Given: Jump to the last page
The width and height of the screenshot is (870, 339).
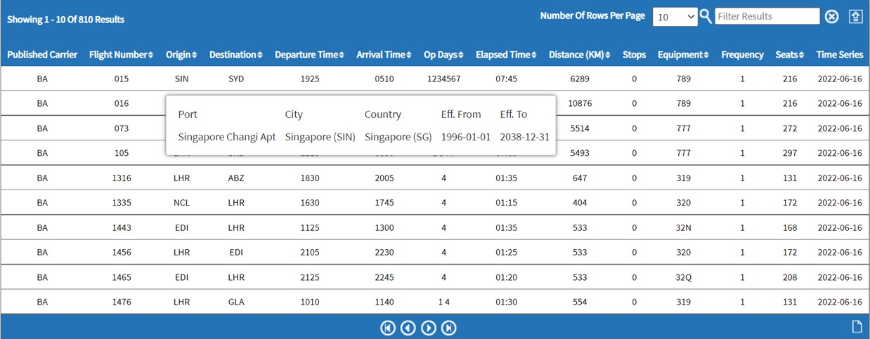Looking at the screenshot, I should pos(448,328).
